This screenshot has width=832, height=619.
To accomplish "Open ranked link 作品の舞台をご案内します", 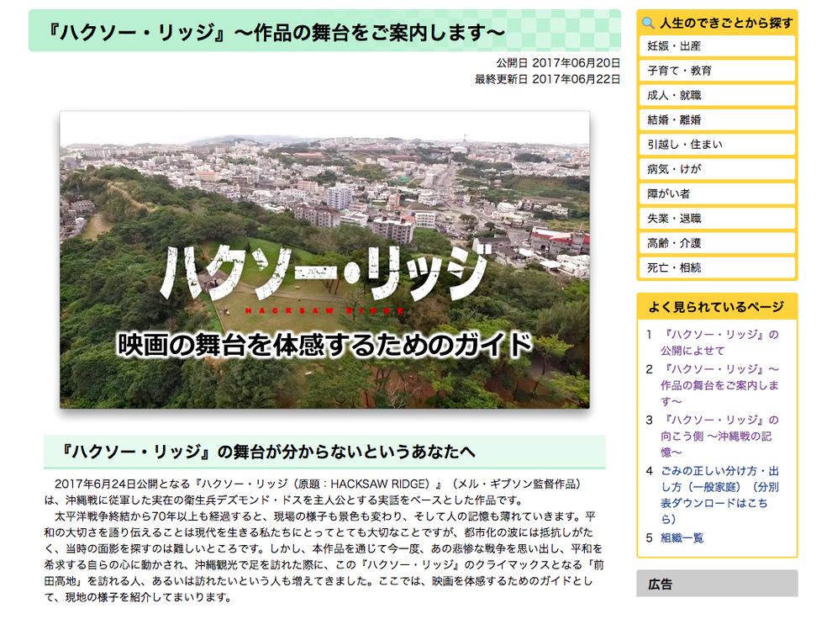I will (719, 385).
